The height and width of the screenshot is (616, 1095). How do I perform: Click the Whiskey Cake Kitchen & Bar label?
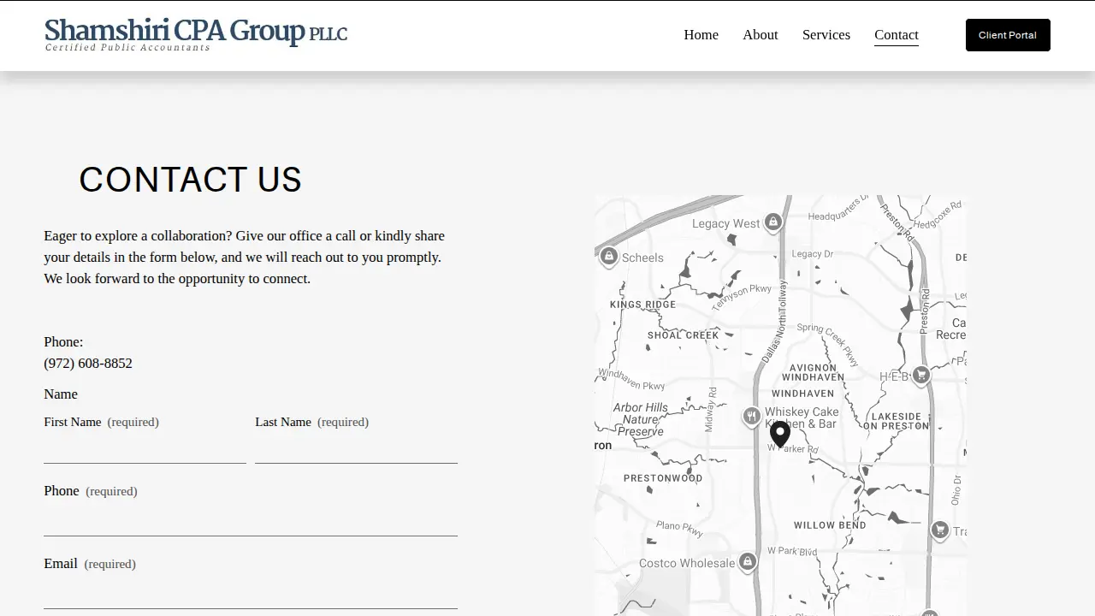(802, 418)
